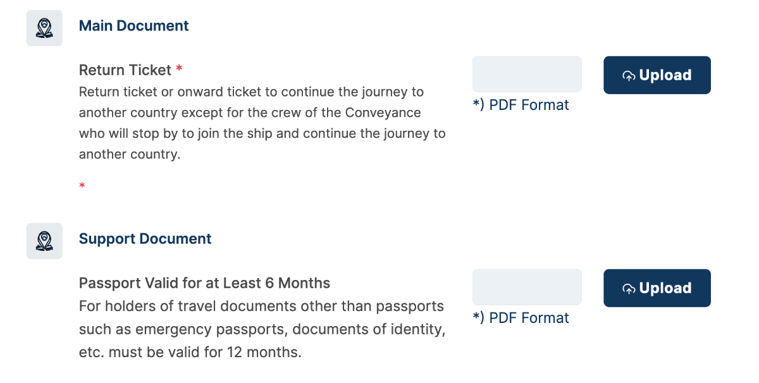Image resolution: width=759 pixels, height=383 pixels.
Task: Click PDF Format note under Passport field
Action: [521, 318]
